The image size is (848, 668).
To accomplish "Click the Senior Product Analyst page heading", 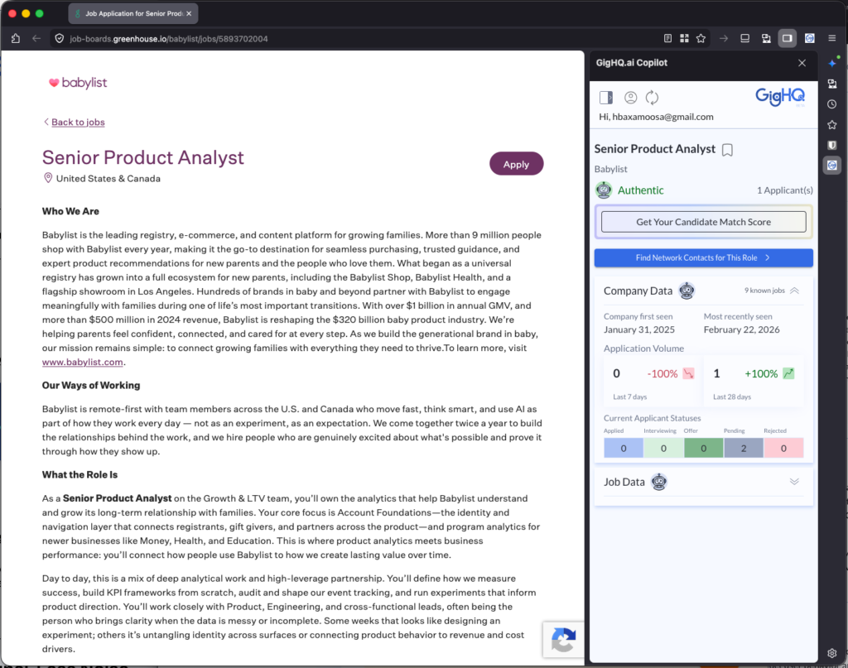I will pos(142,157).
